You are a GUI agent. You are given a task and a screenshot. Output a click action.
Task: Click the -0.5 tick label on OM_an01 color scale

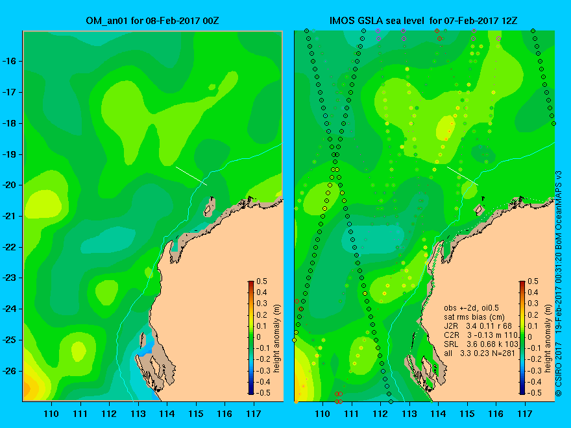click(x=263, y=393)
